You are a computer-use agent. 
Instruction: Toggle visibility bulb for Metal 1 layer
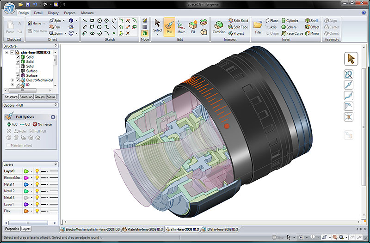[37, 184]
